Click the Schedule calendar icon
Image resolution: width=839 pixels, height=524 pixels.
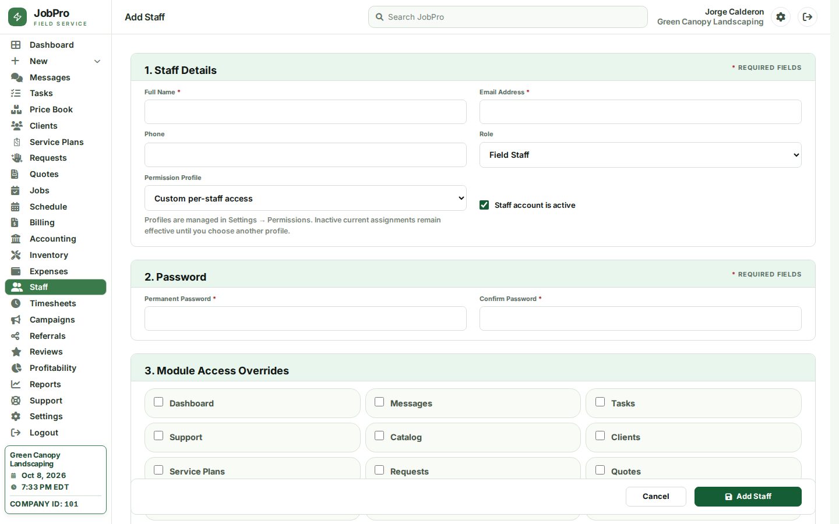16,207
